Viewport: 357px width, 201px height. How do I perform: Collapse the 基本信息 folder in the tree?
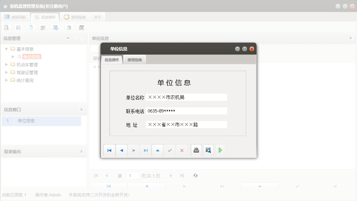[x=6, y=49]
